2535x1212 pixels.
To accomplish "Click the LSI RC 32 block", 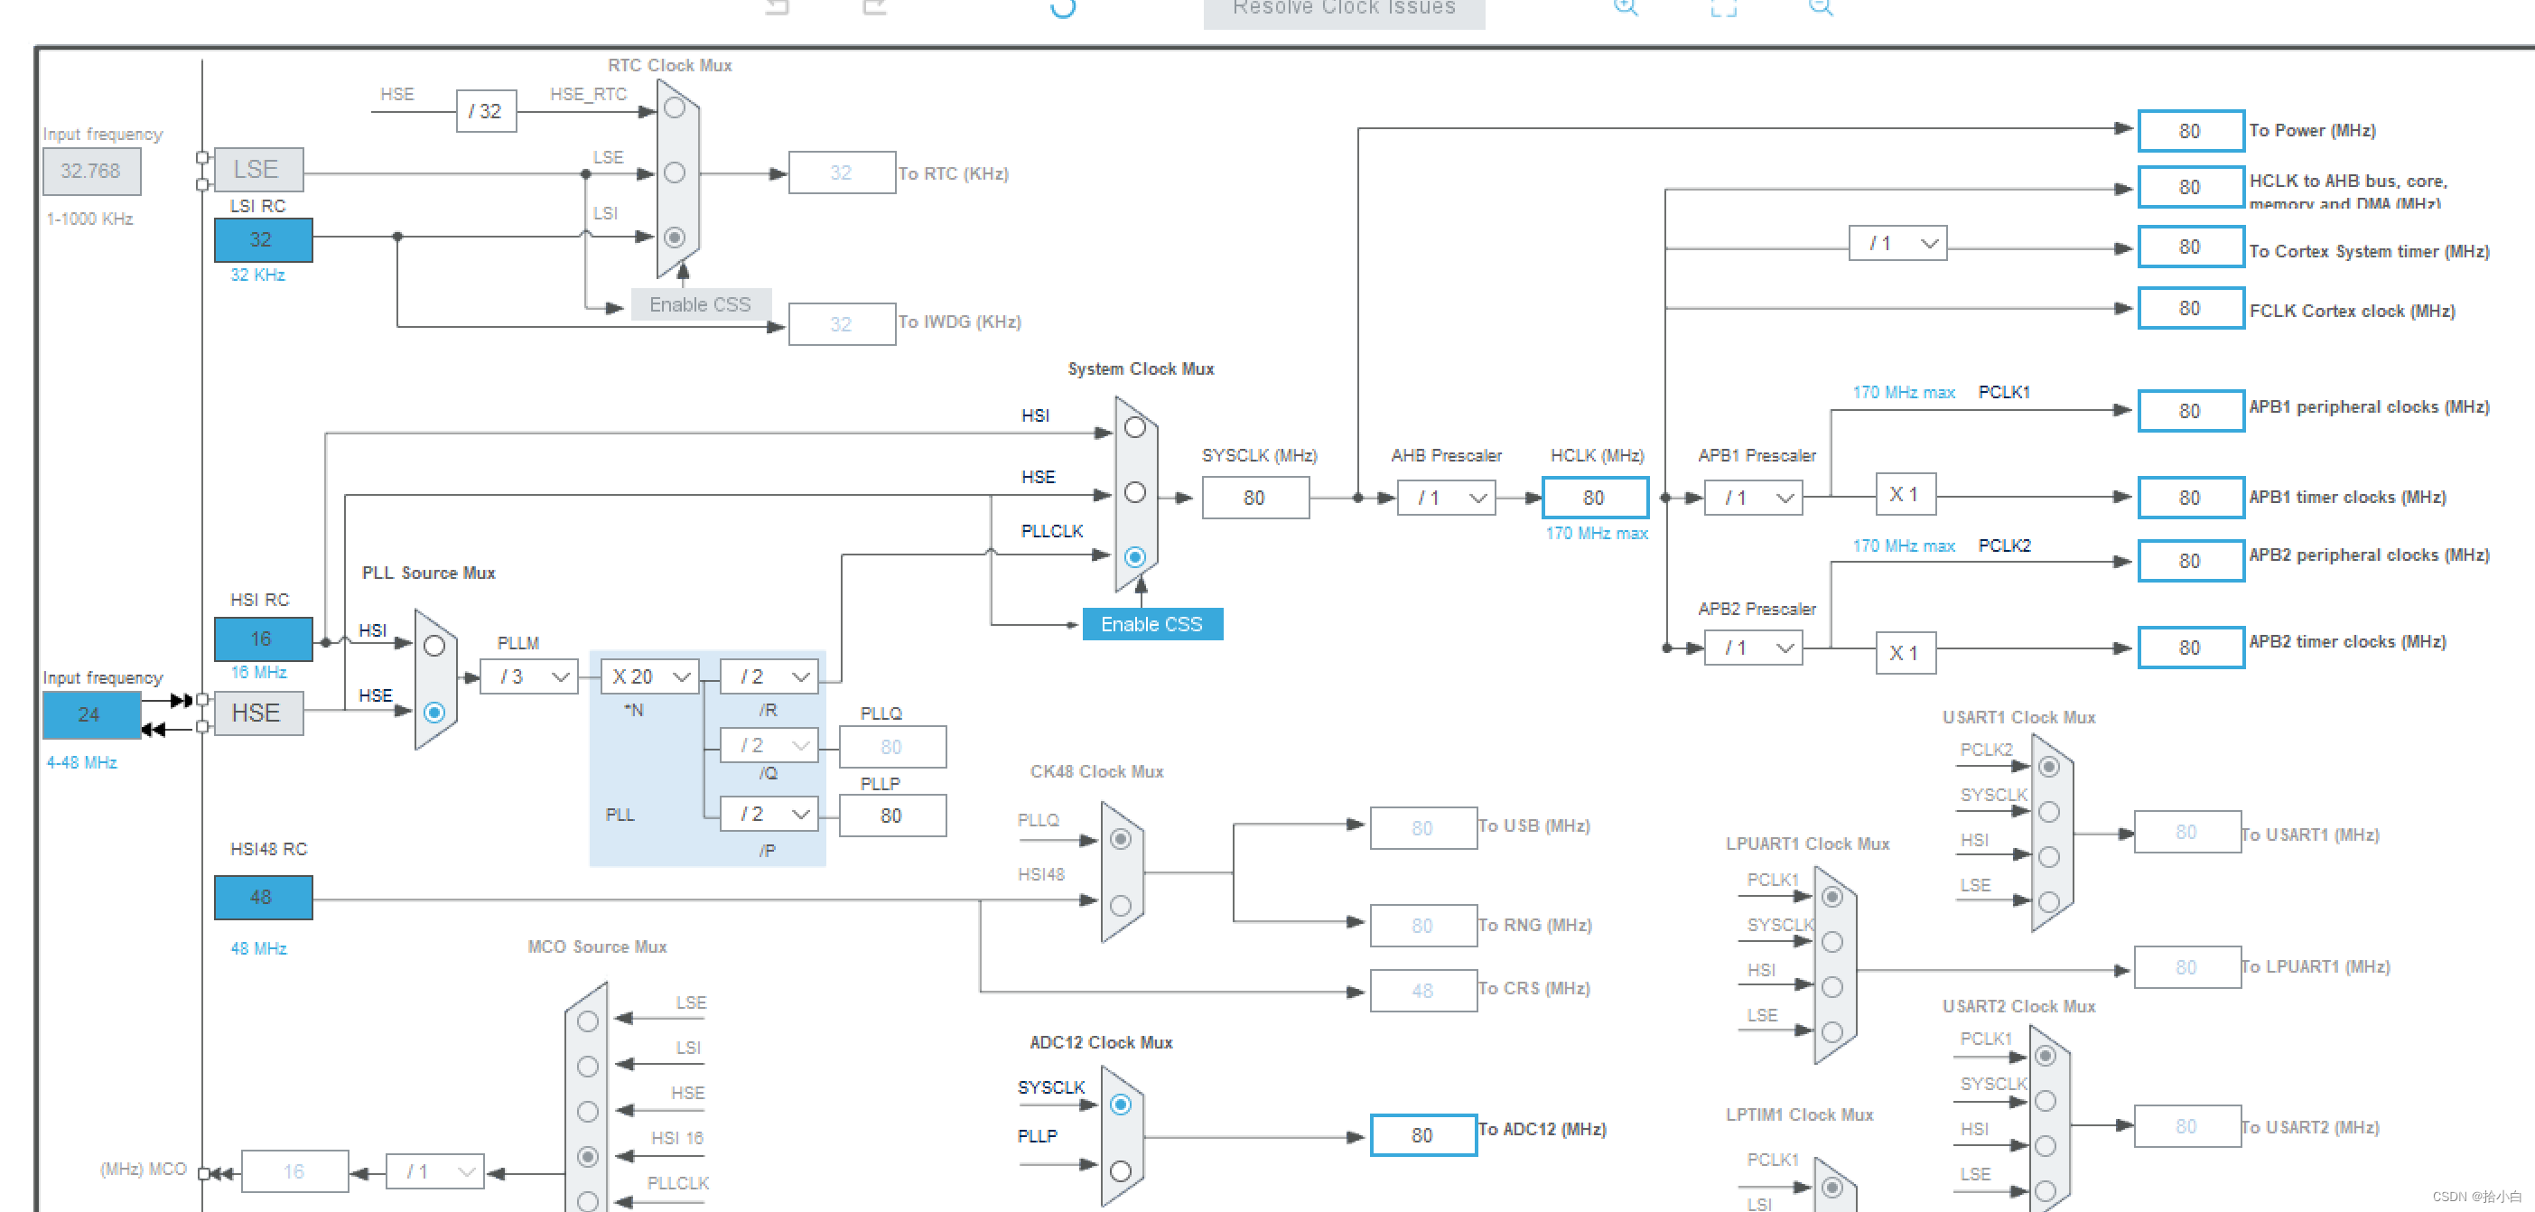I will pyautogui.click(x=263, y=240).
